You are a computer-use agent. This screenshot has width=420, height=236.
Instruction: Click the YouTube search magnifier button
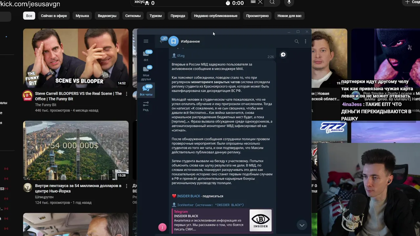(272, 2)
